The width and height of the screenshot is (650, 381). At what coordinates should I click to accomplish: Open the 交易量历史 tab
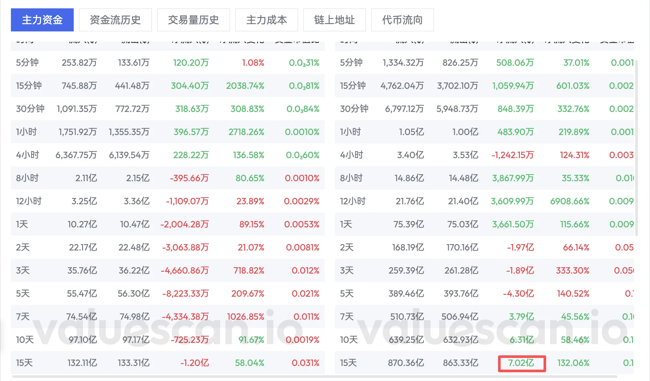(193, 20)
